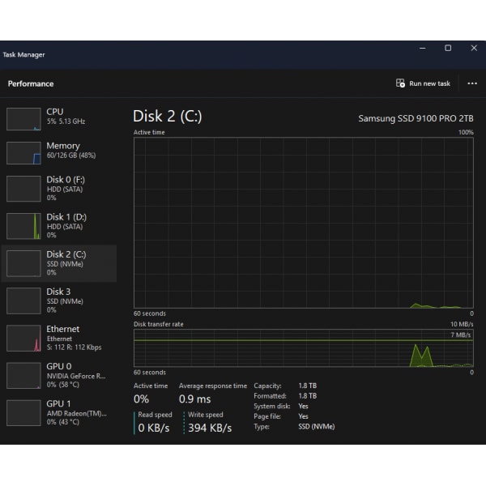The height and width of the screenshot is (486, 486).
Task: Select the Disk 3 SSD thumbnail
Action: coord(23,301)
